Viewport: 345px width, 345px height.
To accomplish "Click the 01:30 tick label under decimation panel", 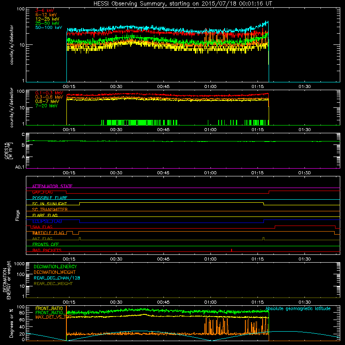I will (x=304, y=302).
